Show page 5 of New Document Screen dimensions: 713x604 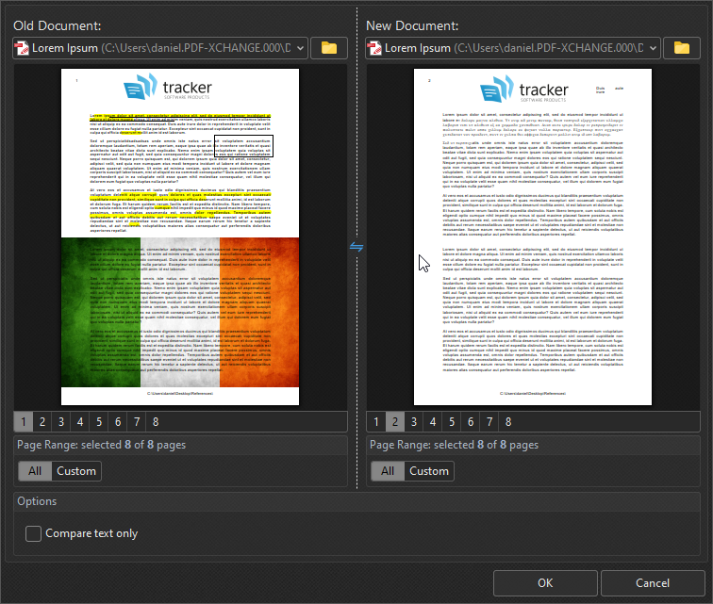452,422
